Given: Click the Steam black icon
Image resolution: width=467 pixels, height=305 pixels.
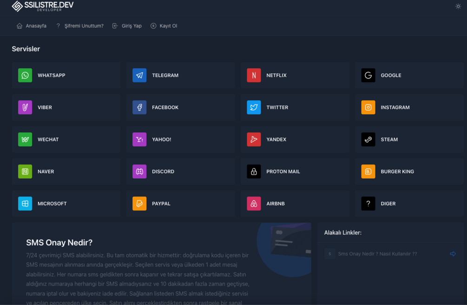Looking at the screenshot, I should click(368, 140).
